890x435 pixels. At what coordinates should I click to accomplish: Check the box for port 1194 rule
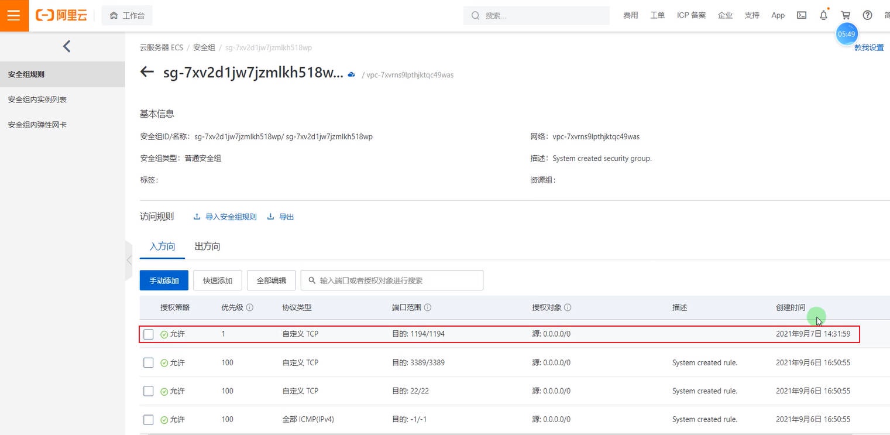tap(149, 334)
